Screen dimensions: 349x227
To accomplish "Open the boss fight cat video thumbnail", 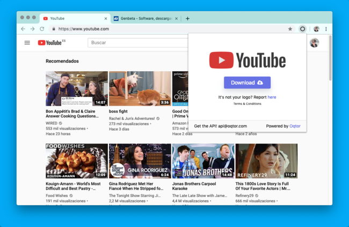I will pos(140,88).
